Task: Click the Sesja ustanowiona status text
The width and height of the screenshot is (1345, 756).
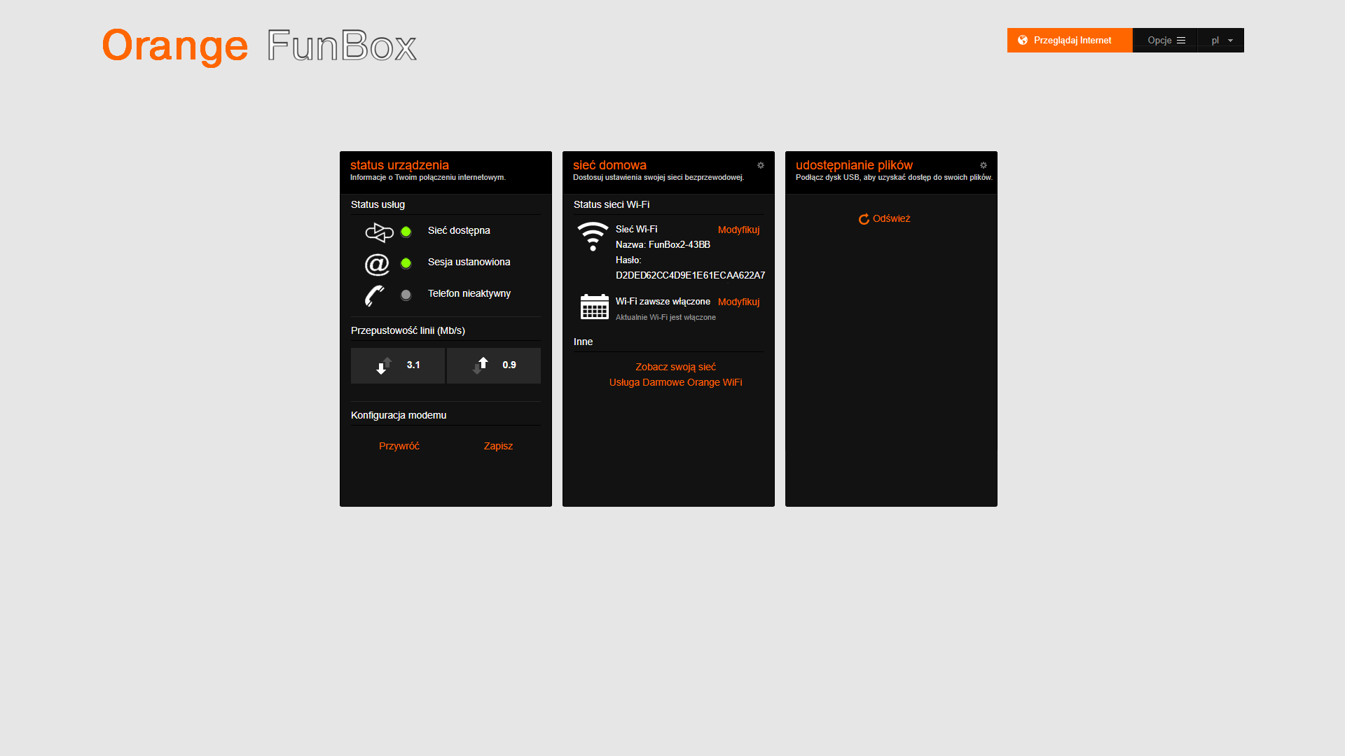Action: tap(469, 262)
